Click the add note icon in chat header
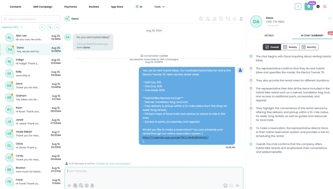This screenshot has height=189, width=333. coord(221,19)
